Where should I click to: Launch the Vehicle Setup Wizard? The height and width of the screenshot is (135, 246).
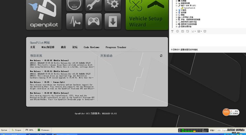pos(147,15)
